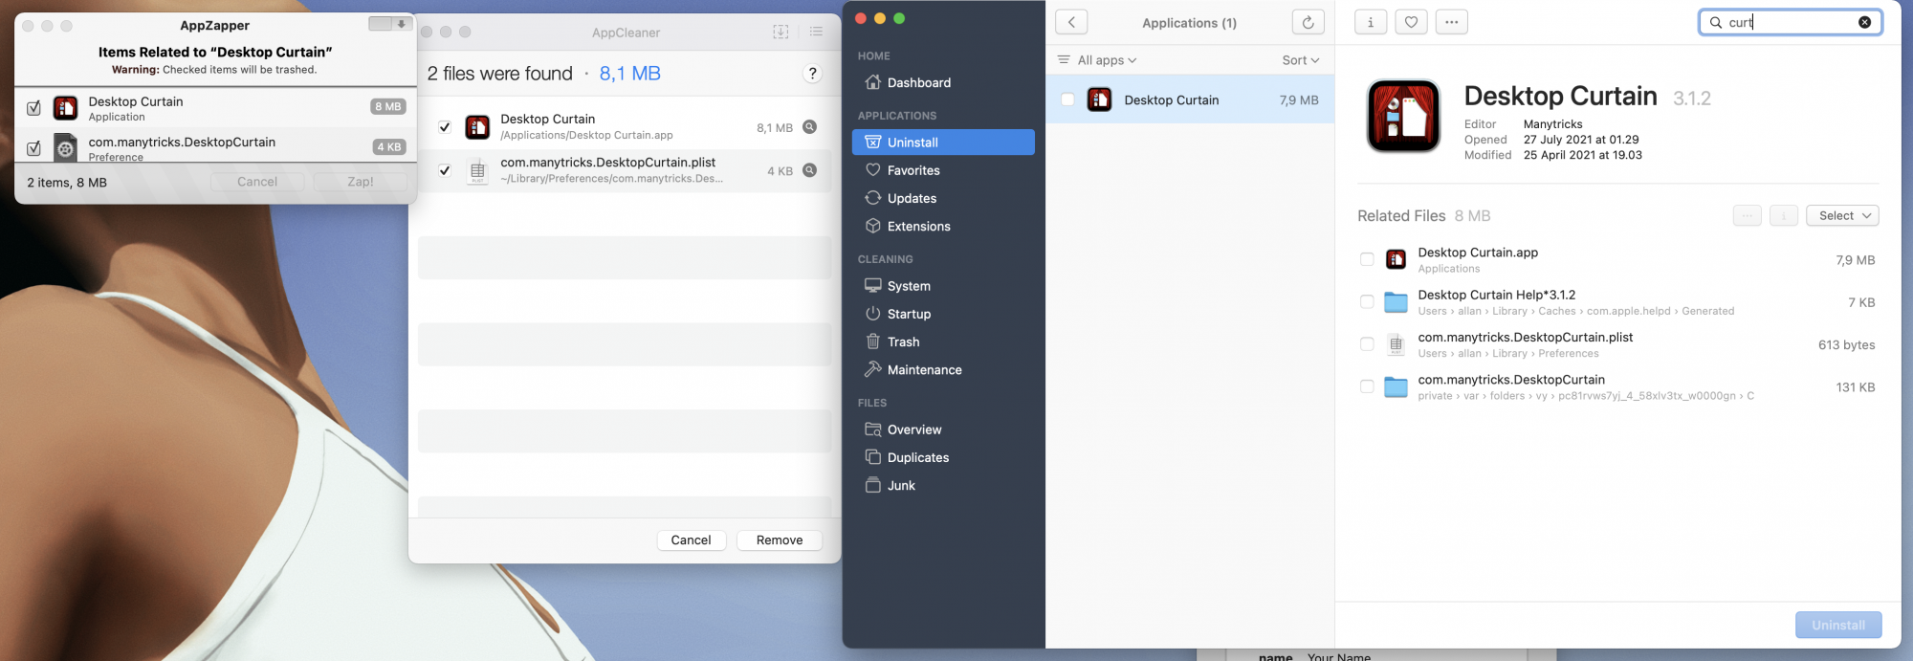The image size is (1913, 661).
Task: Go back with the chevron button
Action: point(1071,22)
